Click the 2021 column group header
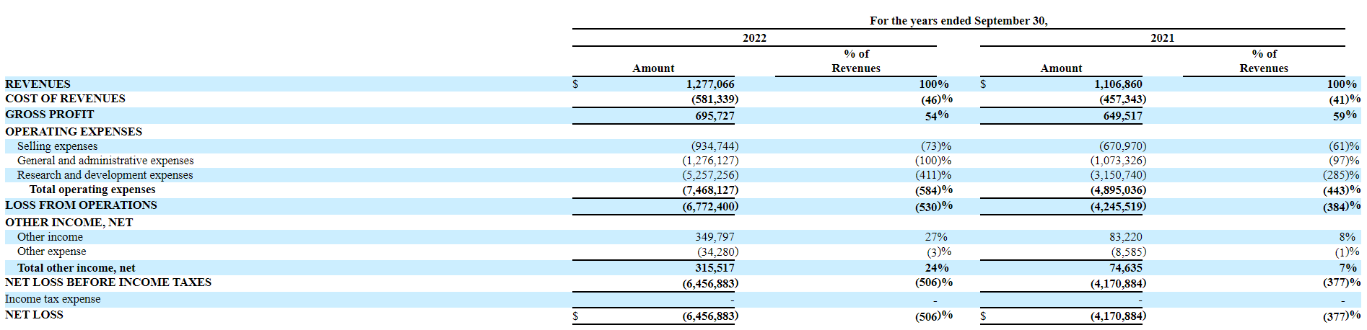 (x=1162, y=38)
